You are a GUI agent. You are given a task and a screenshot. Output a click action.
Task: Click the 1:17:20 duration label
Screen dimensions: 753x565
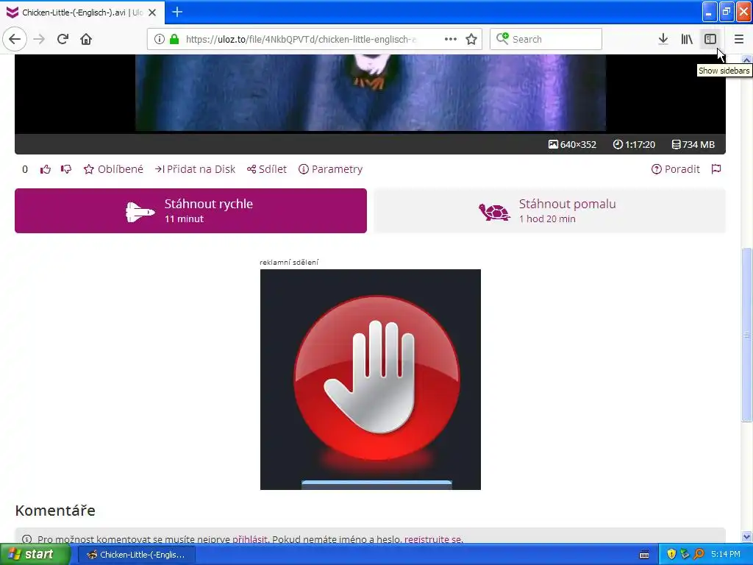(x=635, y=145)
